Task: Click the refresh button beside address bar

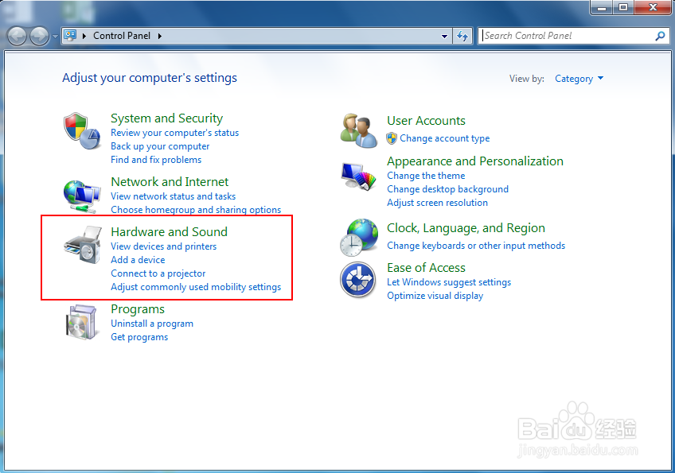Action: click(x=462, y=36)
